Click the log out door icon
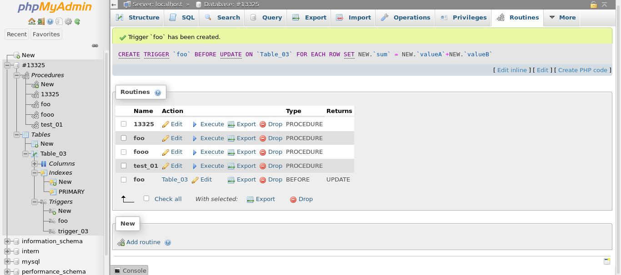621x275 pixels. click(x=41, y=21)
